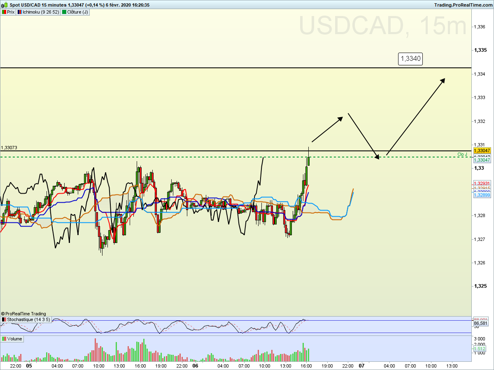Click the green swatch beside Clôture (J)
The width and height of the screenshot is (494, 370).
[64, 12]
